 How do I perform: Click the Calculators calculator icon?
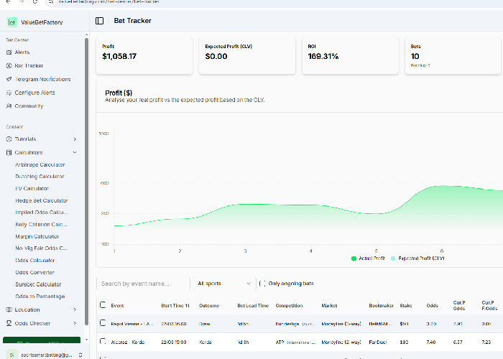click(9, 152)
